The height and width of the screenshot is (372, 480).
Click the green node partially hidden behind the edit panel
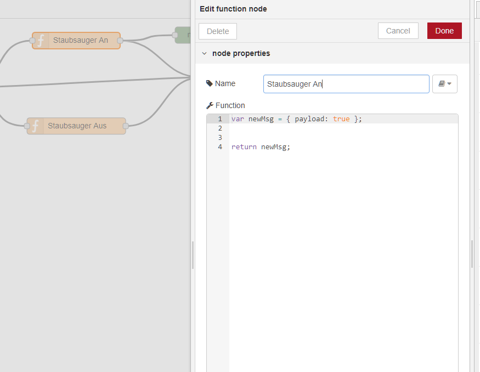[183, 35]
